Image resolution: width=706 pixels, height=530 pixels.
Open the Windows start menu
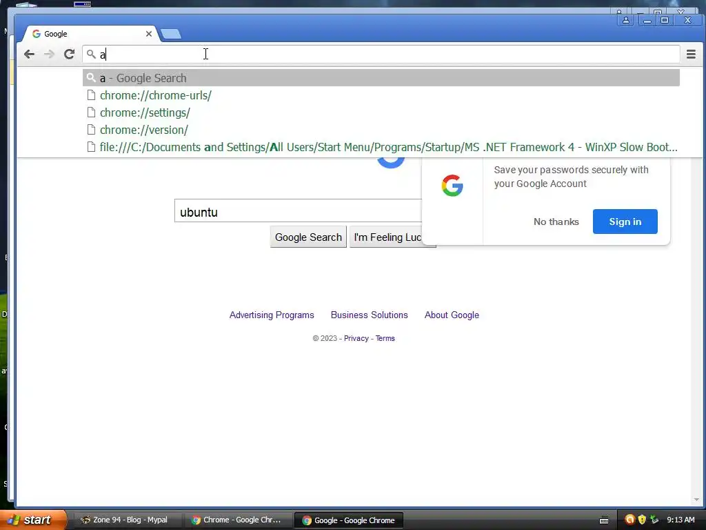click(x=32, y=520)
